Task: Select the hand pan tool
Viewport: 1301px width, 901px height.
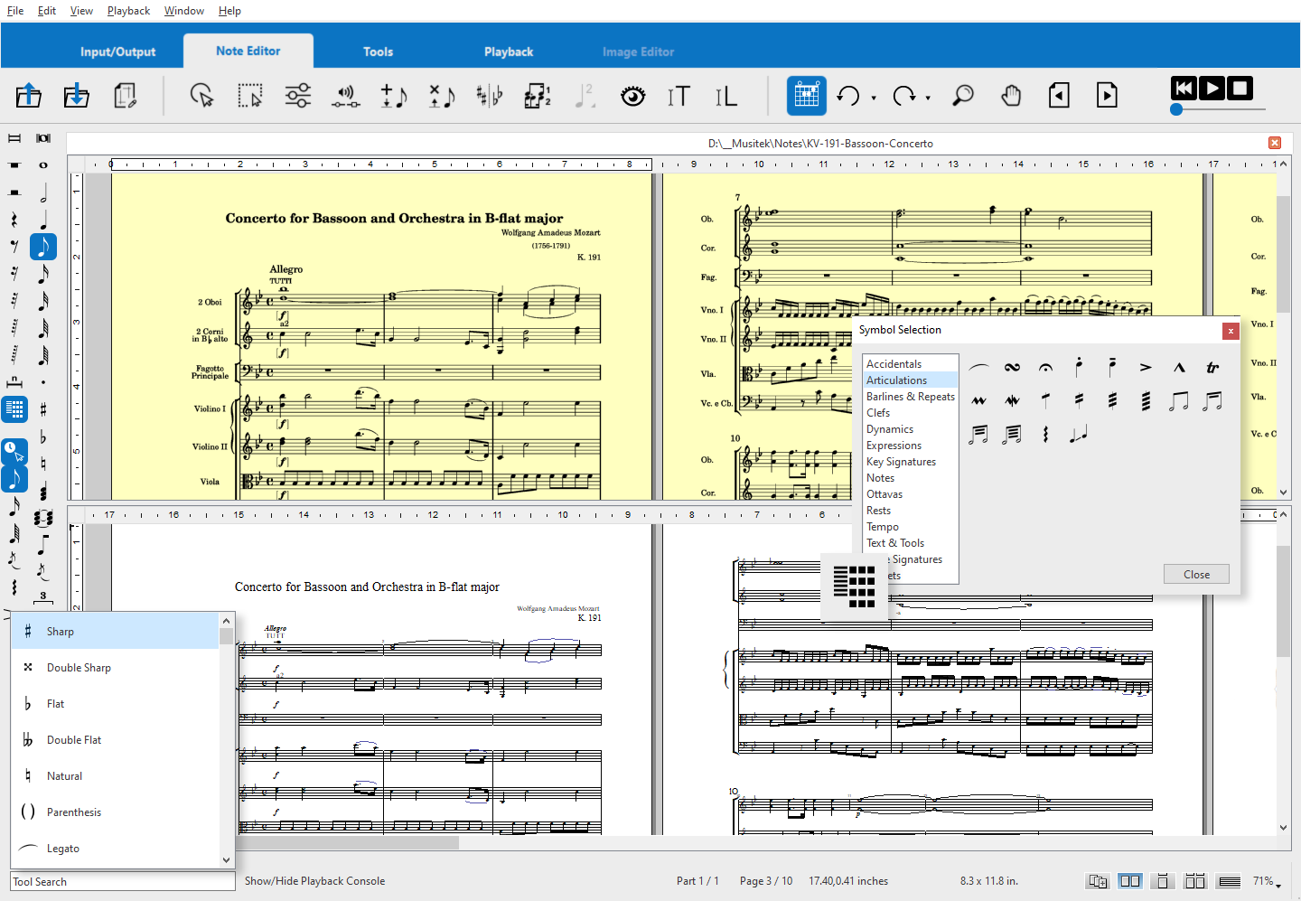Action: pyautogui.click(x=1011, y=95)
